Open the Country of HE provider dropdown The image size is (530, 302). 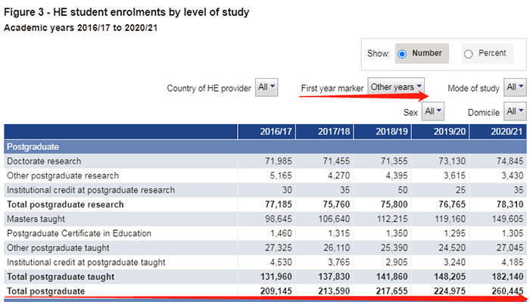267,88
